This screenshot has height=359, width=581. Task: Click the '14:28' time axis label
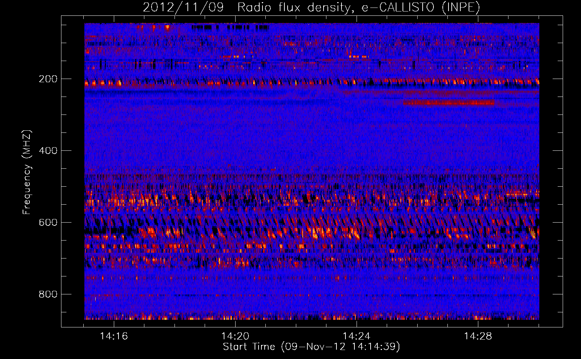478,336
